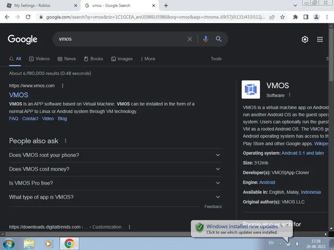Open a new tab with the plus button
The image size is (334, 250).
[x=166, y=6]
